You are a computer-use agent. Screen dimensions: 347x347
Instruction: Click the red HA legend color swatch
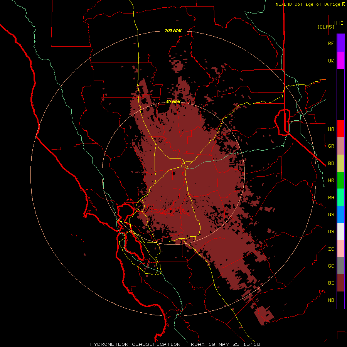(x=340, y=129)
